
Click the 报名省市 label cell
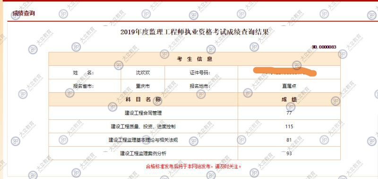tap(85, 86)
